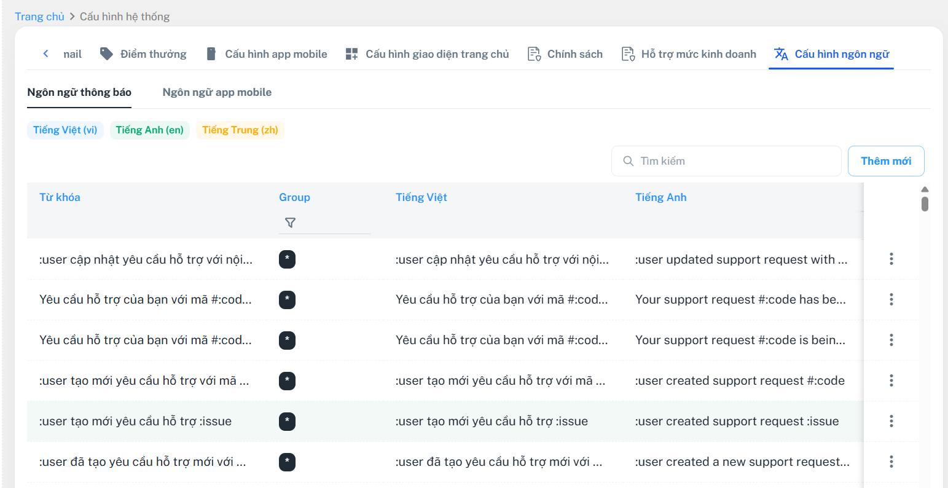Click the magnifier icon in the search box
The width and height of the screenshot is (948, 488).
pyautogui.click(x=628, y=161)
